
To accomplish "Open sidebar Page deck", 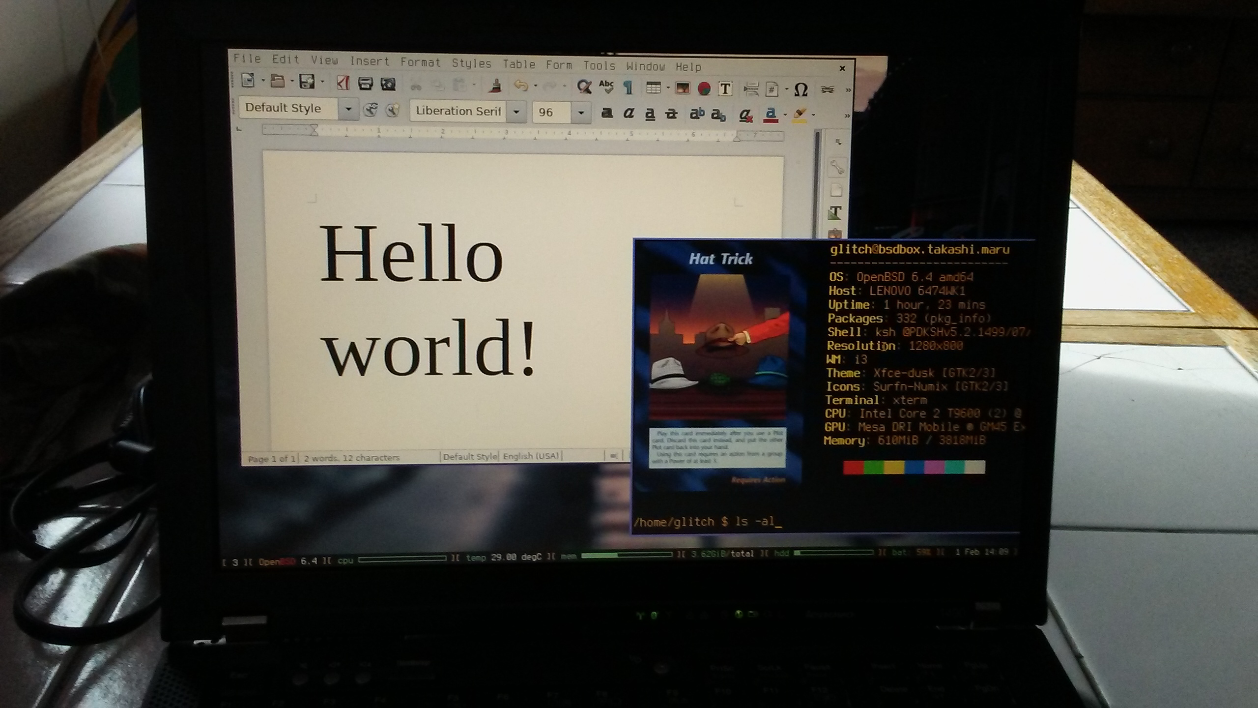I will tap(836, 190).
